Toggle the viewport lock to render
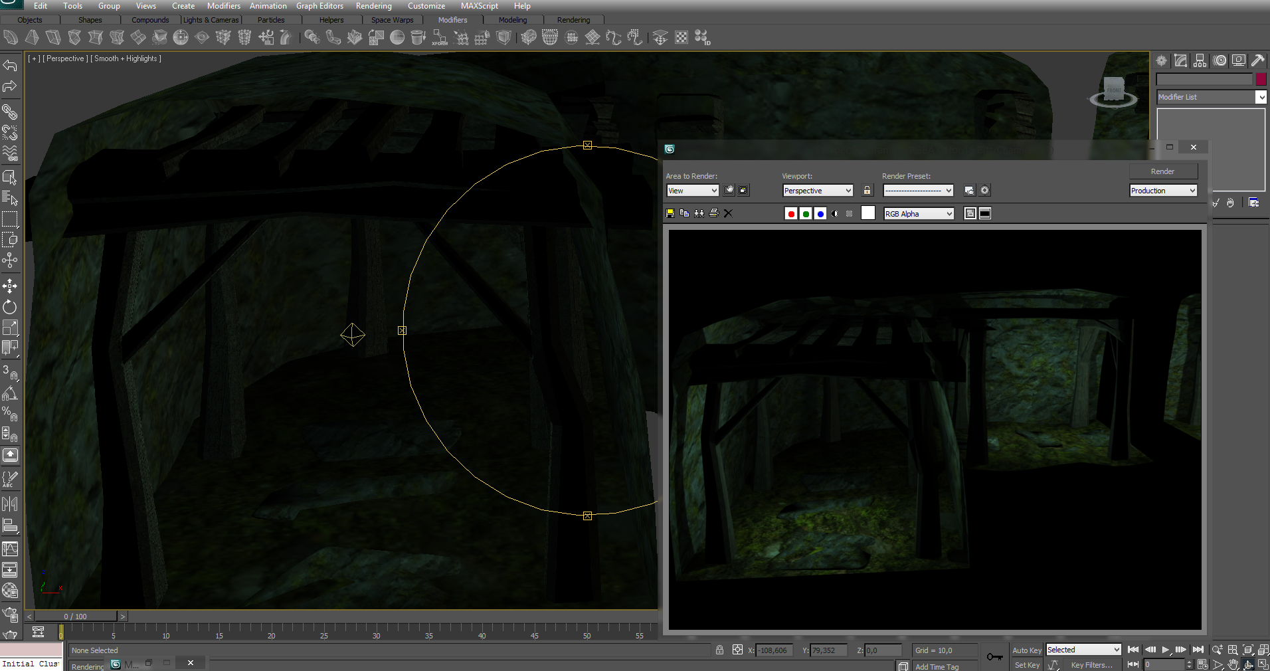This screenshot has height=671, width=1270. pos(867,191)
